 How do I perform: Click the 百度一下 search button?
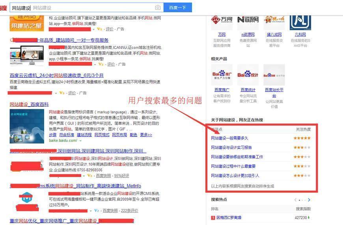pyautogui.click(x=178, y=7)
